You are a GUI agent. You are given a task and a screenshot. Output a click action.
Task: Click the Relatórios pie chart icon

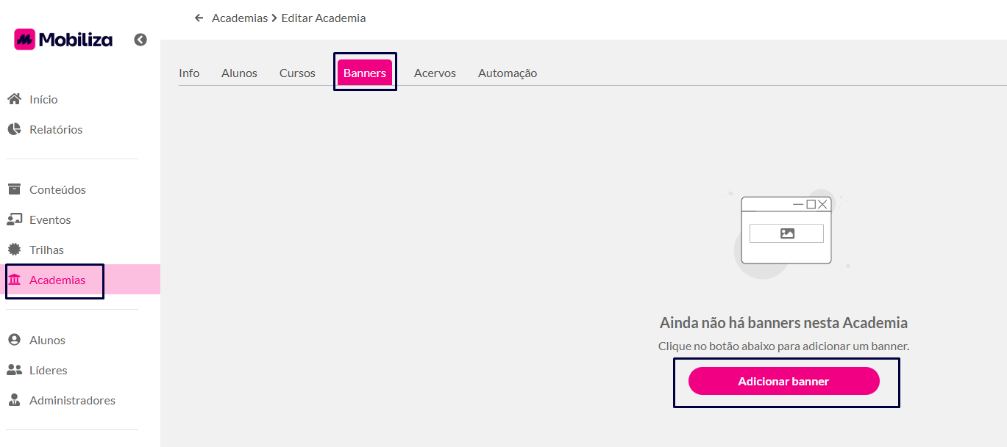coord(14,129)
